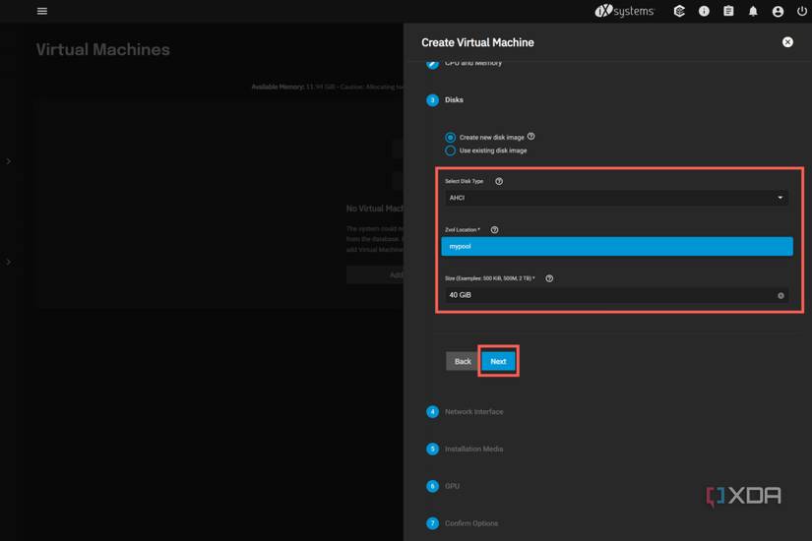Show help for Select Disk Type
812x541 pixels.
tap(499, 181)
